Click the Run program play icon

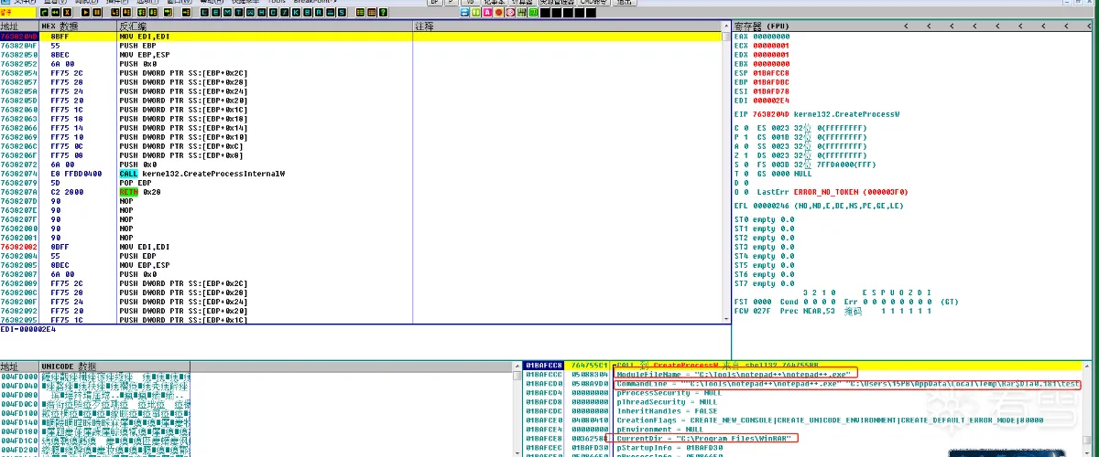point(85,13)
